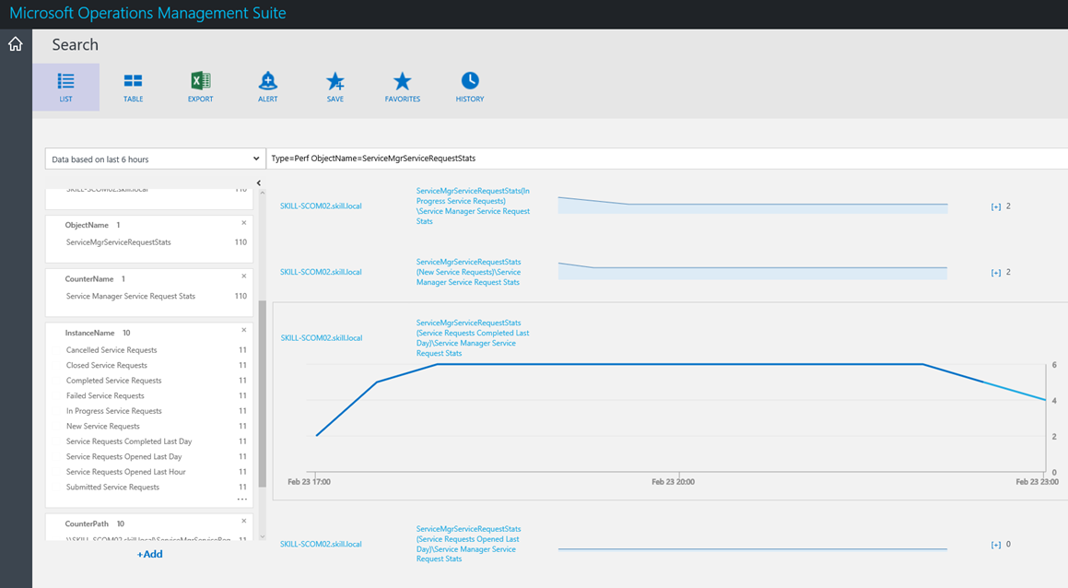
Task: Collapse the filter pane with the arrow
Action: 259,182
